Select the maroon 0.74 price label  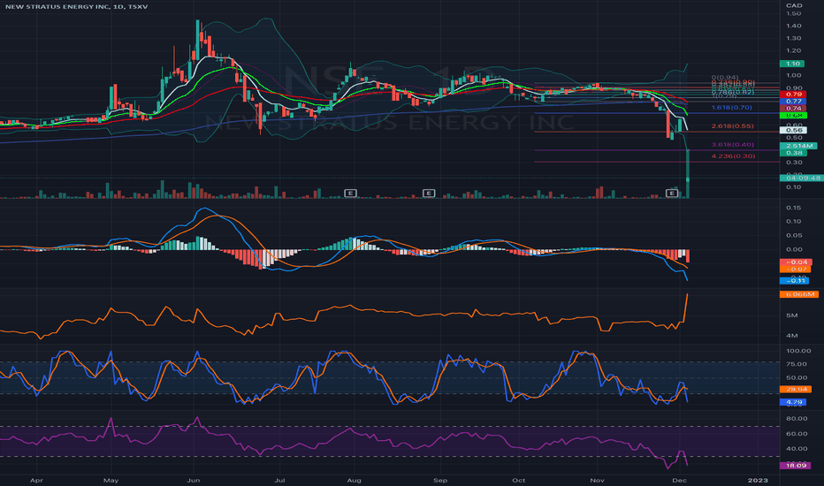point(792,108)
